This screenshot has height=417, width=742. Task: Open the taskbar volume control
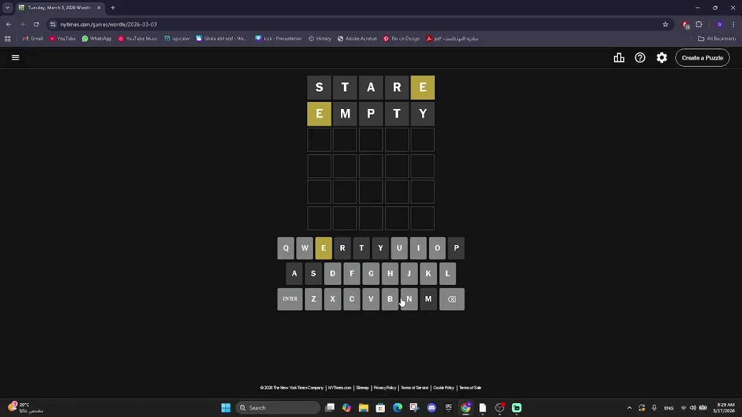pyautogui.click(x=693, y=408)
